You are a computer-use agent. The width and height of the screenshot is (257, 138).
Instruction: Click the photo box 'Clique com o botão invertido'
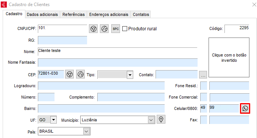[229, 57]
